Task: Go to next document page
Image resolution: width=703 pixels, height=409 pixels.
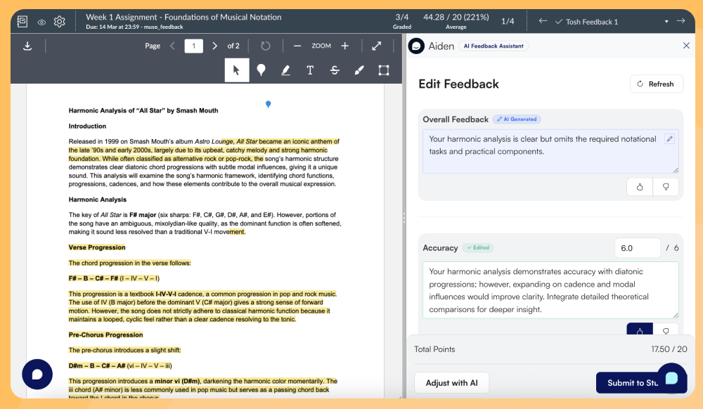Action: point(215,46)
